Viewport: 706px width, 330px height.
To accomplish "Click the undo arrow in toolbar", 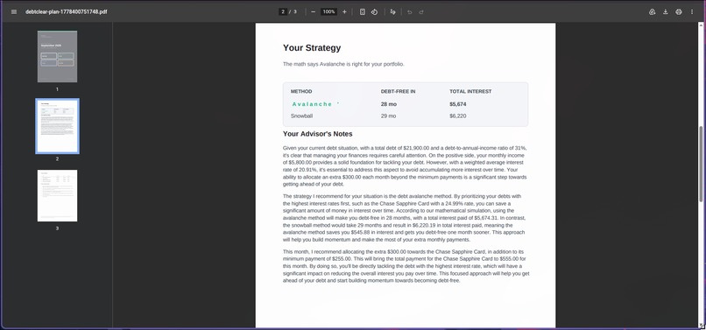I will [x=409, y=11].
